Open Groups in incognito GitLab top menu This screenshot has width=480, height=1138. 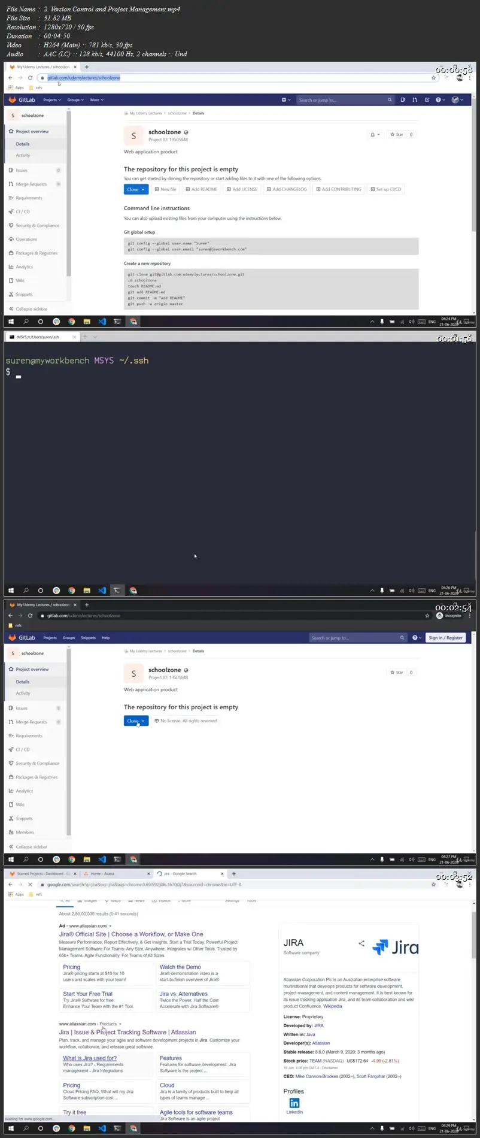click(x=69, y=638)
